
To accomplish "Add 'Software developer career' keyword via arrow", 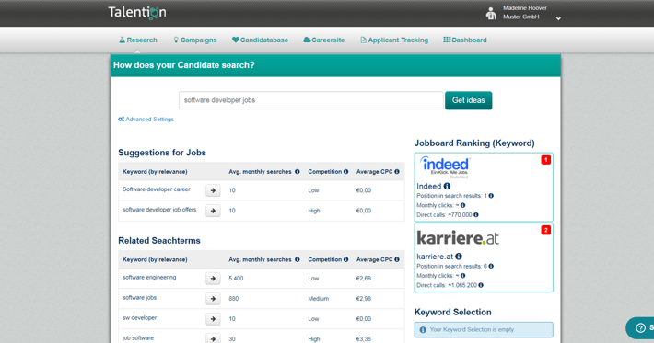I will tap(213, 190).
